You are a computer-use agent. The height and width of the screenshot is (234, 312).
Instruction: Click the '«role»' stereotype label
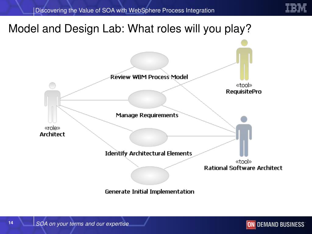click(52, 128)
